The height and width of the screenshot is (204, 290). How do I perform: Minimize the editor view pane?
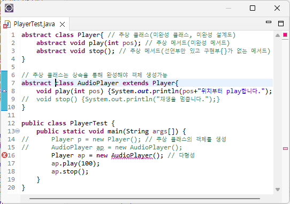(269, 22)
